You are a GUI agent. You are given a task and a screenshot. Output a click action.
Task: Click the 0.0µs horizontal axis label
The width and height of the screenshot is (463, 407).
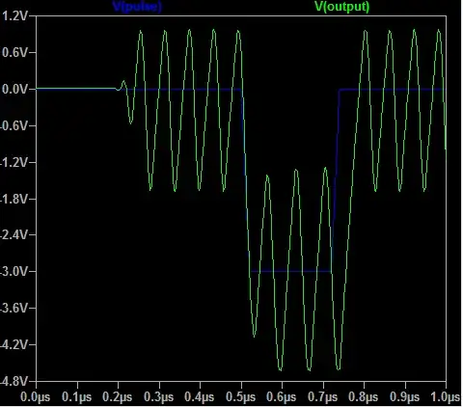(x=36, y=397)
